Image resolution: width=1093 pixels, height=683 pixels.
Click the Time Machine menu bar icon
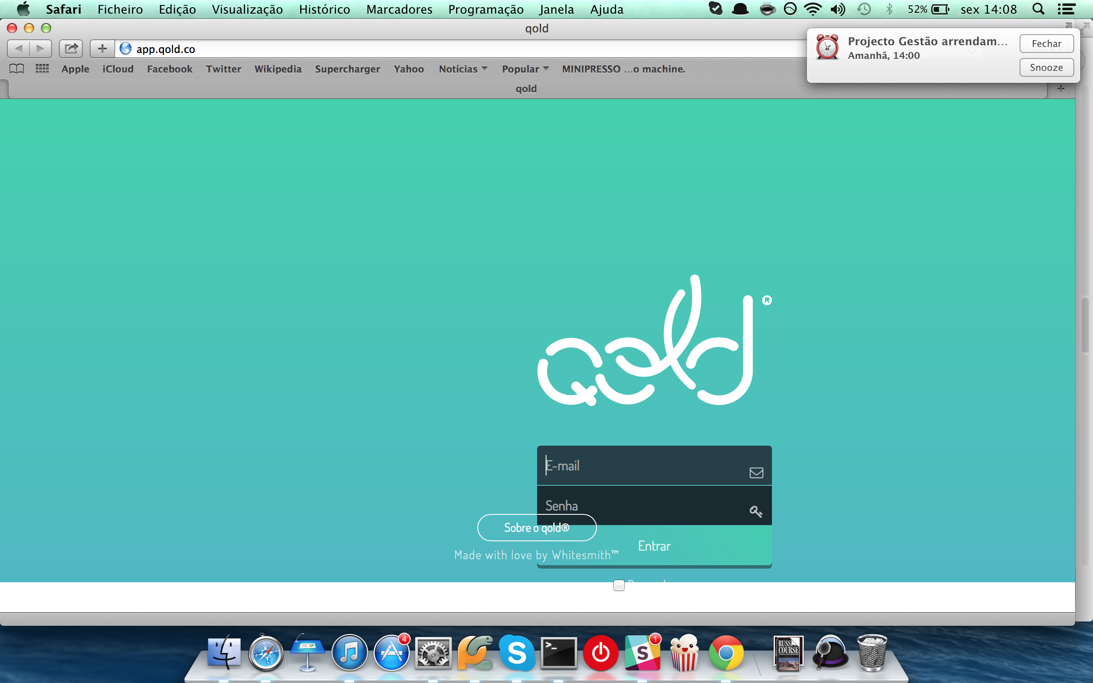[x=864, y=9]
